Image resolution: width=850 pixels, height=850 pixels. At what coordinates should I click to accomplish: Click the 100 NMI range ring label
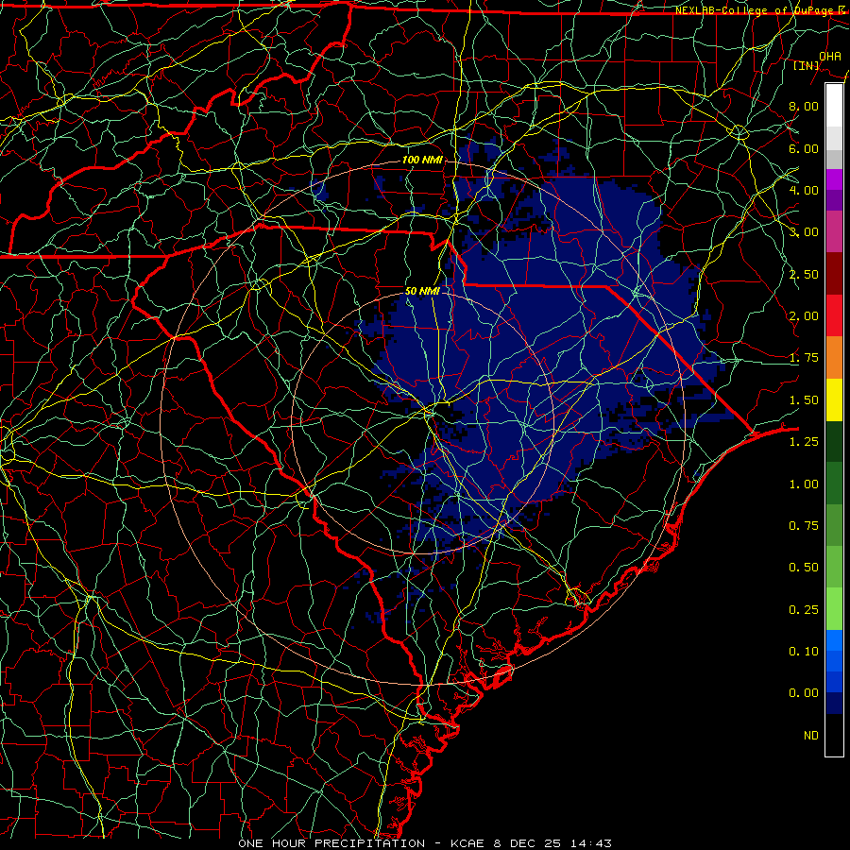click(422, 160)
